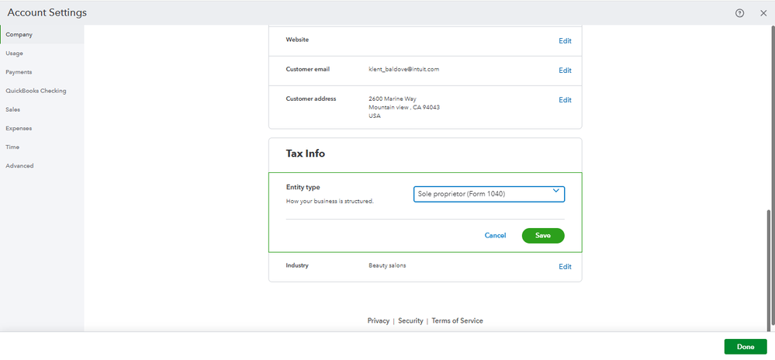The height and width of the screenshot is (360, 775).
Task: Switch to the Time tab
Action: [12, 147]
